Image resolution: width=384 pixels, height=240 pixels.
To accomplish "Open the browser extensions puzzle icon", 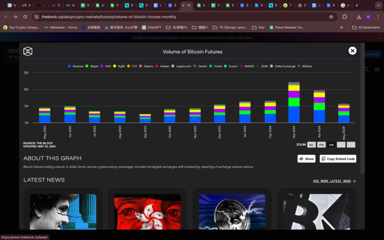I will click(345, 16).
